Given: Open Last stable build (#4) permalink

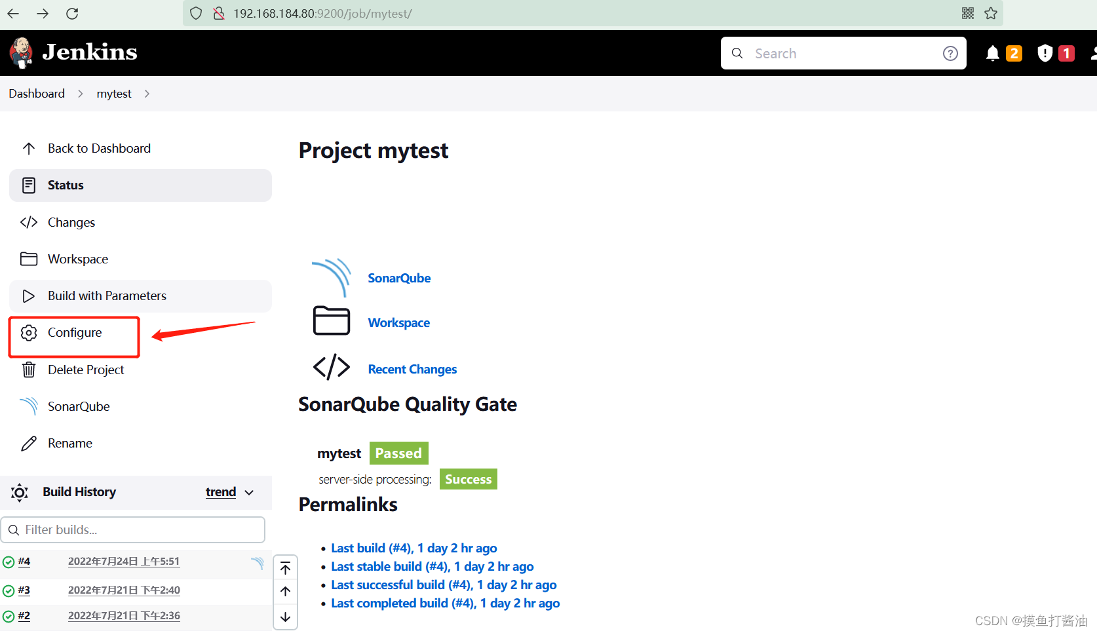Looking at the screenshot, I should [x=433, y=566].
